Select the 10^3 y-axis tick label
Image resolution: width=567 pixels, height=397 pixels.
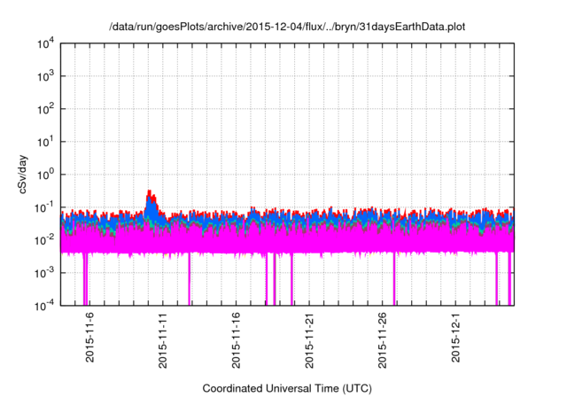tap(46, 76)
